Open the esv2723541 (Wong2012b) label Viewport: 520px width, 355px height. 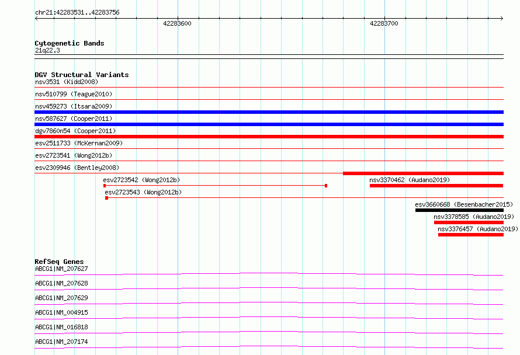pyautogui.click(x=74, y=155)
